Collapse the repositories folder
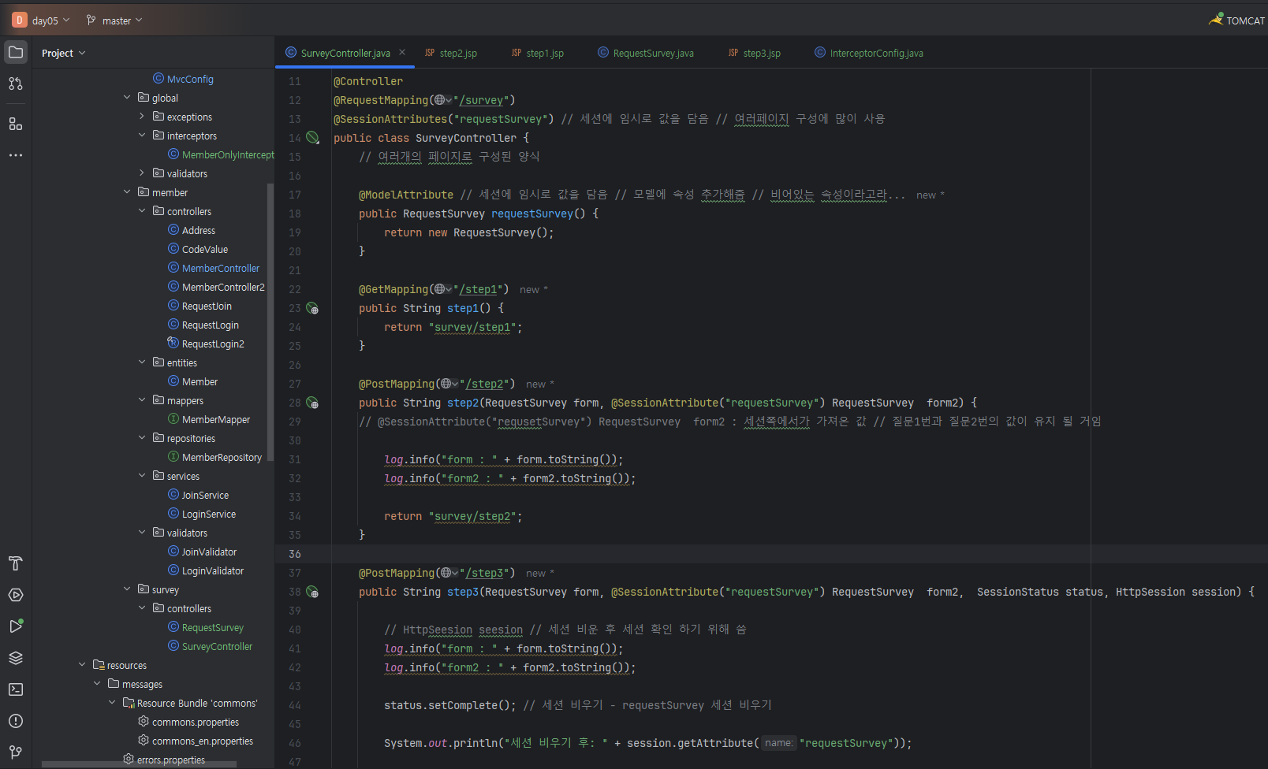 pyautogui.click(x=142, y=438)
